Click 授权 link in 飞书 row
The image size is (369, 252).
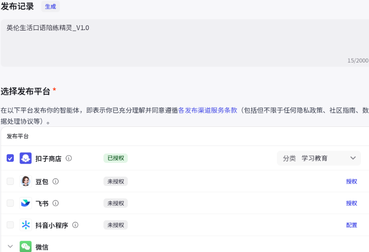[x=352, y=203]
